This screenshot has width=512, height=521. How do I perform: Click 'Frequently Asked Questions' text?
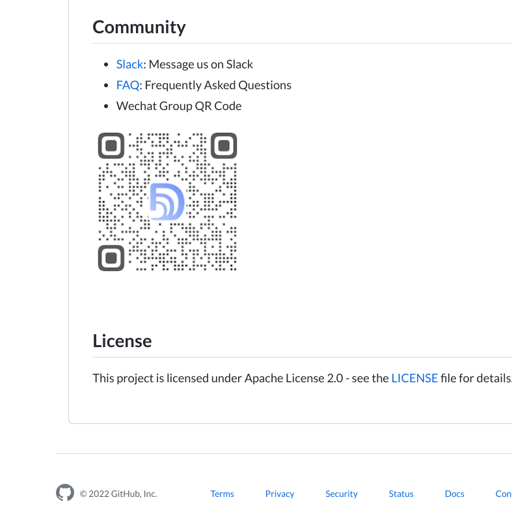(218, 85)
